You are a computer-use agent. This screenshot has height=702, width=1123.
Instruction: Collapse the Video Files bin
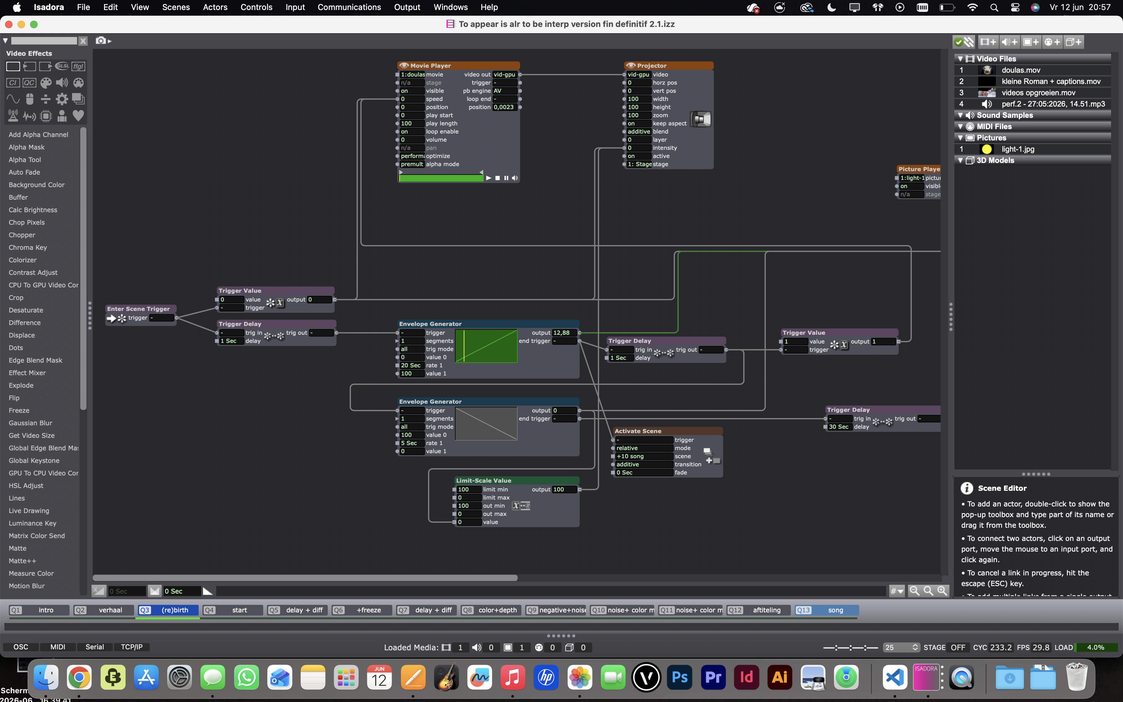(x=960, y=59)
